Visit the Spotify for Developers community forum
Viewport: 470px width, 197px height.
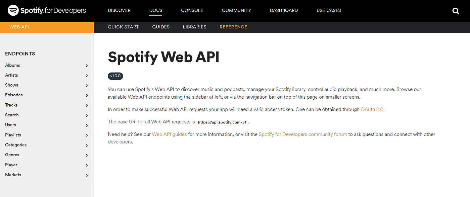pyautogui.click(x=302, y=134)
